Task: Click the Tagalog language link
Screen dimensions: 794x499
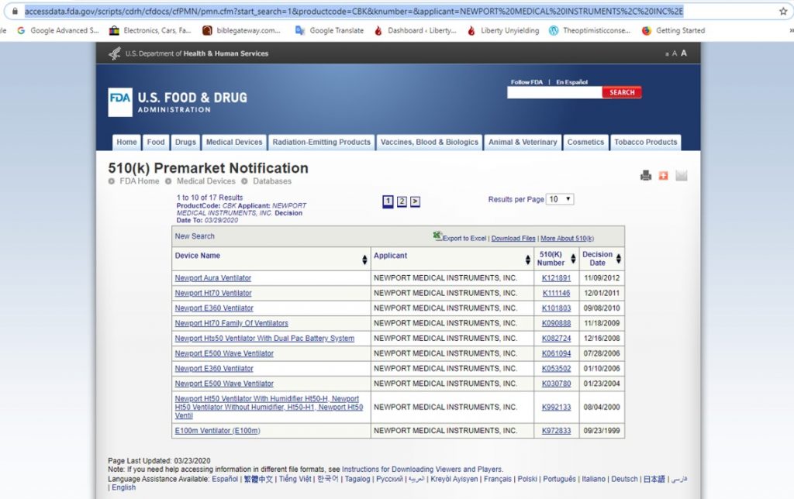Action: coord(357,479)
